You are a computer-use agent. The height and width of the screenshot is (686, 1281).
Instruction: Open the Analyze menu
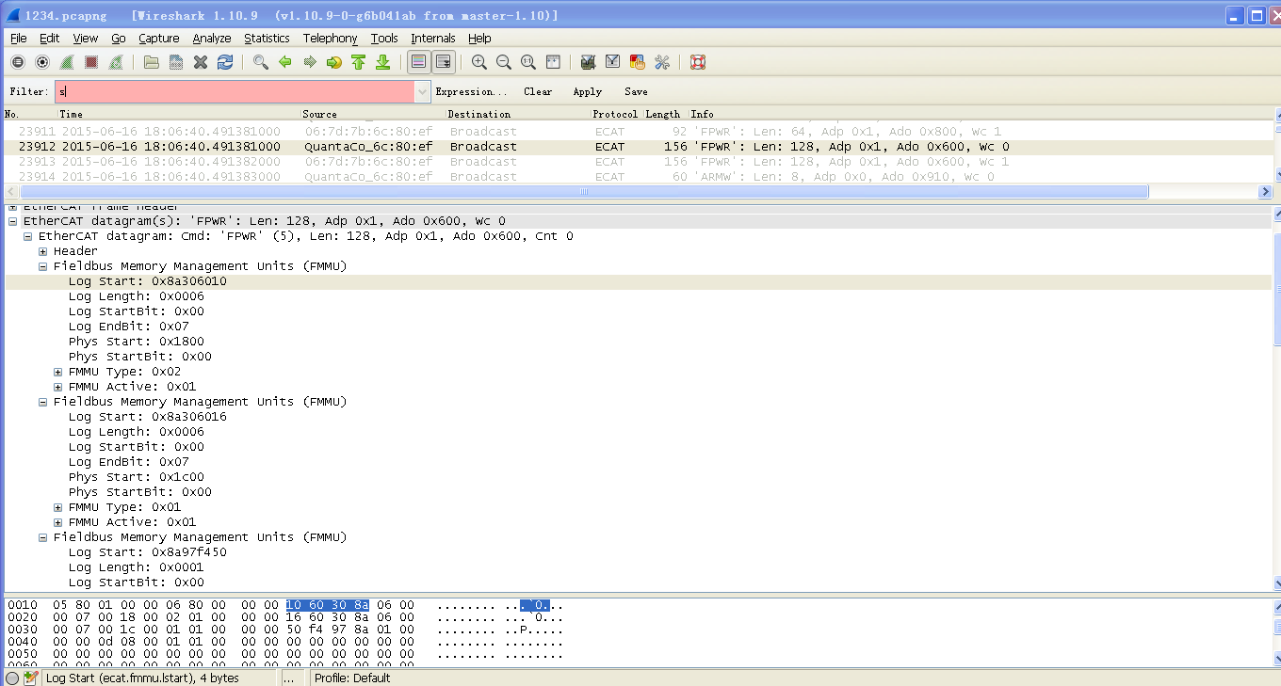coord(212,39)
